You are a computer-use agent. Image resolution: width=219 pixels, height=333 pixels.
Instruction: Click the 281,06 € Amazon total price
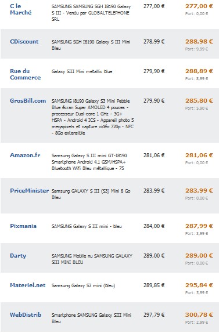point(199,155)
